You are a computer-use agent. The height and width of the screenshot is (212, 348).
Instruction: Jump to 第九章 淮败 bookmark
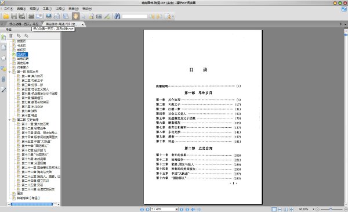tap(30, 111)
